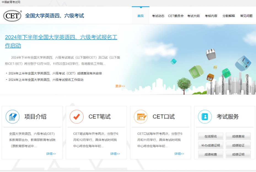The image size is (256, 172).
Task: Click the 补办成绩证明 button
Action: pyautogui.click(x=211, y=145)
